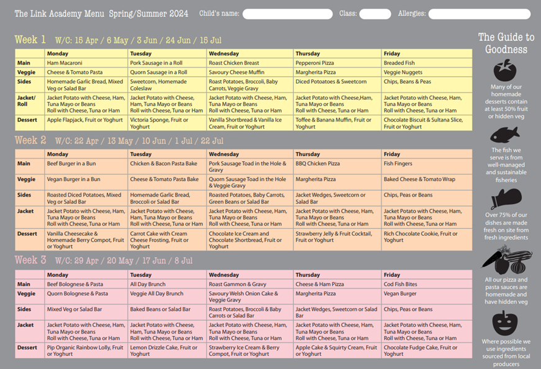541x369 pixels.
Task: Select the 'Roast Gammon & Gravy' cell
Action: 250,284
